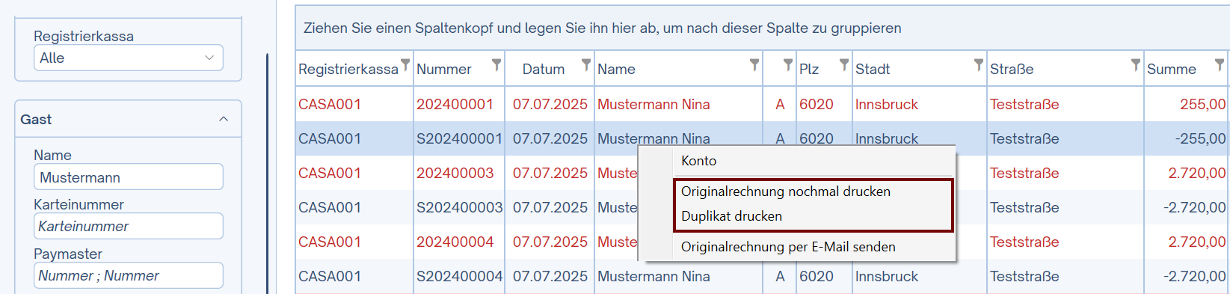This screenshot has height=294, width=1230.
Task: Select invoice number S202400003
Action: [459, 207]
